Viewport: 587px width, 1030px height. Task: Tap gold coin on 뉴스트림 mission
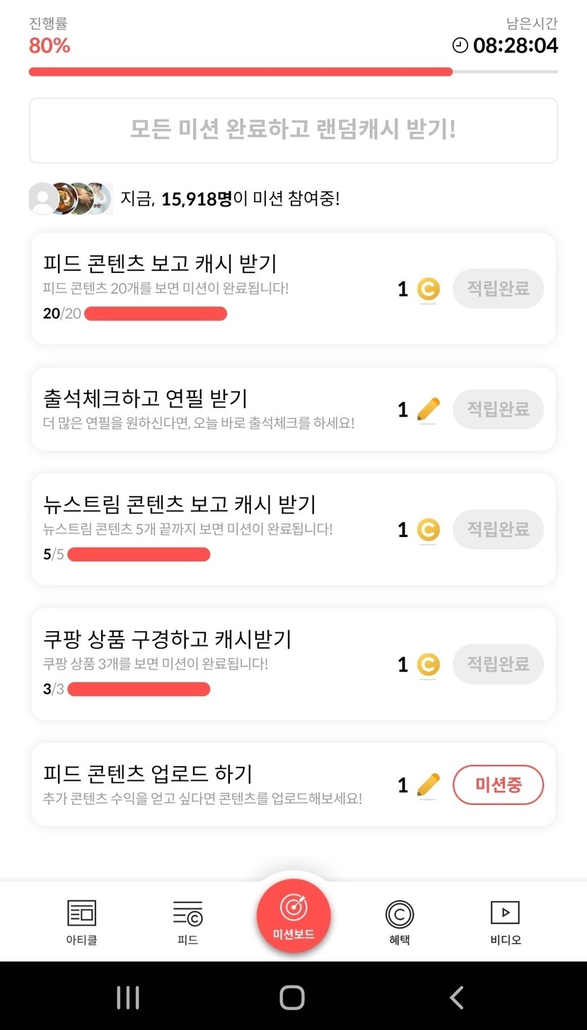point(428,530)
